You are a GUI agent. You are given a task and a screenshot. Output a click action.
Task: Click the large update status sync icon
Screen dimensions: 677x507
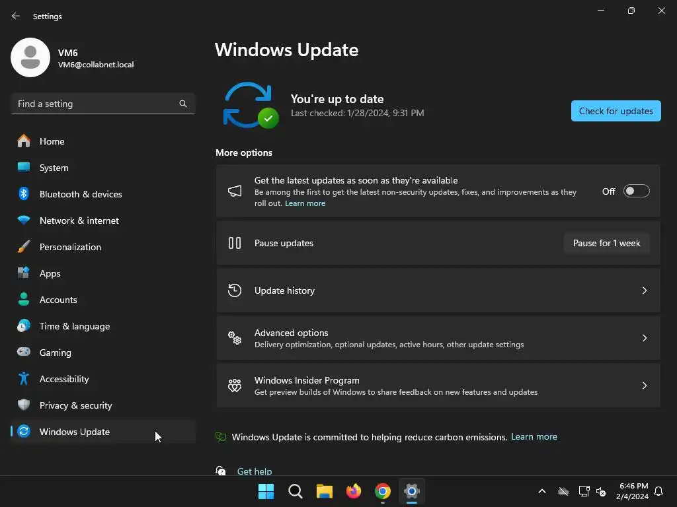[251, 105]
